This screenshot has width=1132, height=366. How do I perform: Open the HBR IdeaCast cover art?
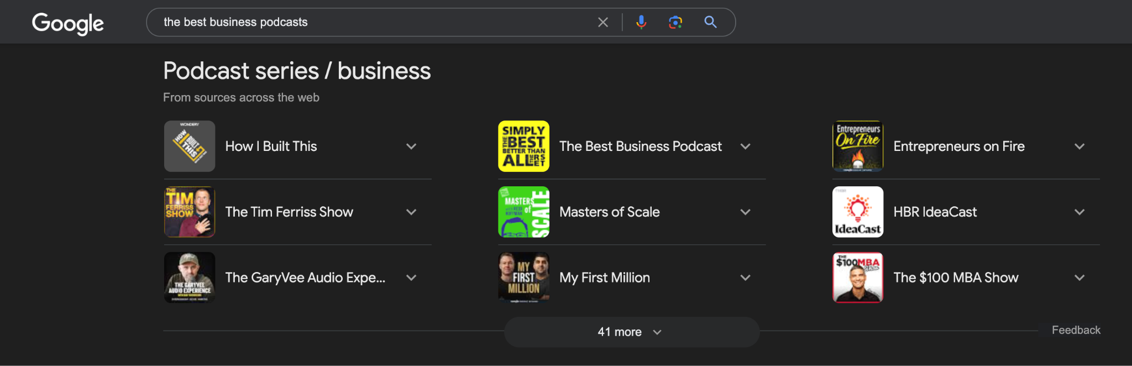click(x=858, y=212)
